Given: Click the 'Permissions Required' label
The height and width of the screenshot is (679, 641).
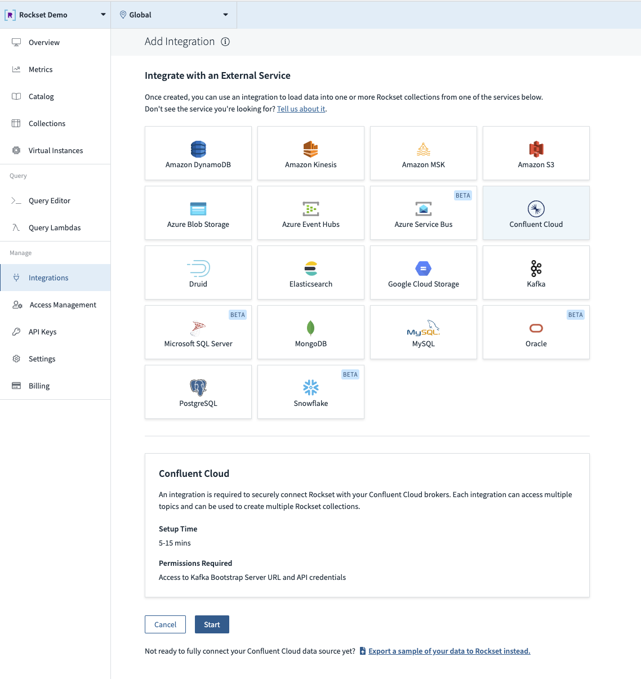Looking at the screenshot, I should coord(195,563).
